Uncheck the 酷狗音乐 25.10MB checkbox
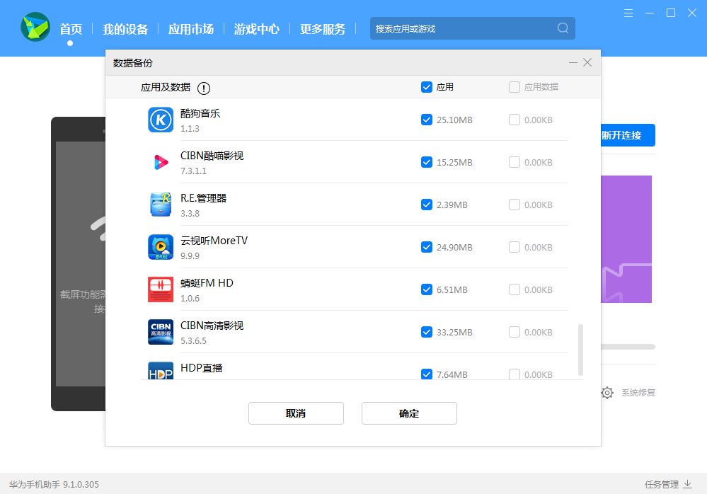The image size is (707, 494). [x=426, y=120]
